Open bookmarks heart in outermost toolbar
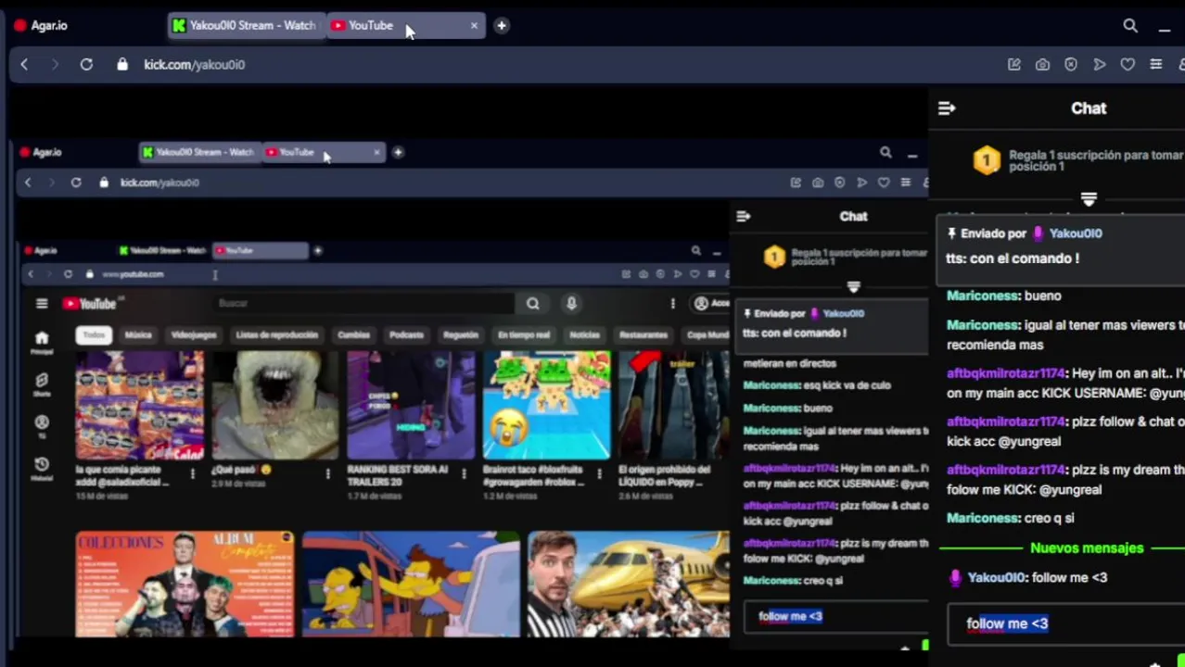 [1128, 65]
